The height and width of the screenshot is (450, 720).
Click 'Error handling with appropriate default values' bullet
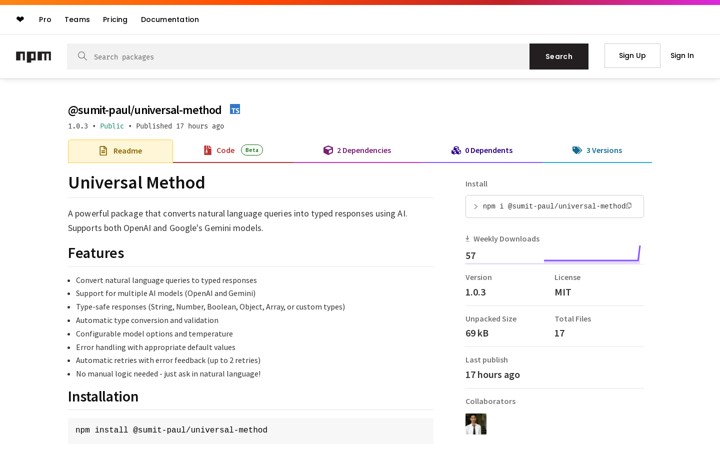pyautogui.click(x=155, y=347)
